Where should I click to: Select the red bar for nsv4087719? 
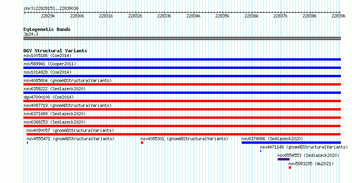tap(182, 109)
